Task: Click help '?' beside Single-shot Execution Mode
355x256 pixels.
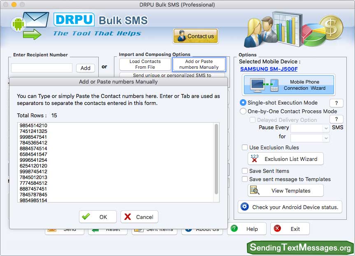Action: click(x=336, y=103)
